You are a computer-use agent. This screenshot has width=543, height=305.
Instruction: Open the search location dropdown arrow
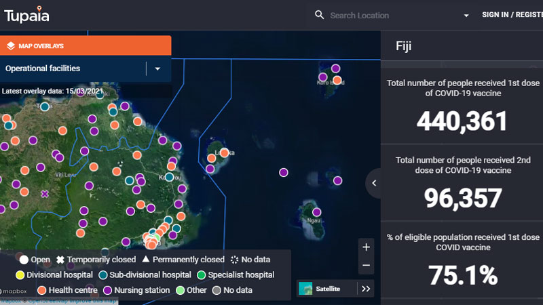coord(466,16)
